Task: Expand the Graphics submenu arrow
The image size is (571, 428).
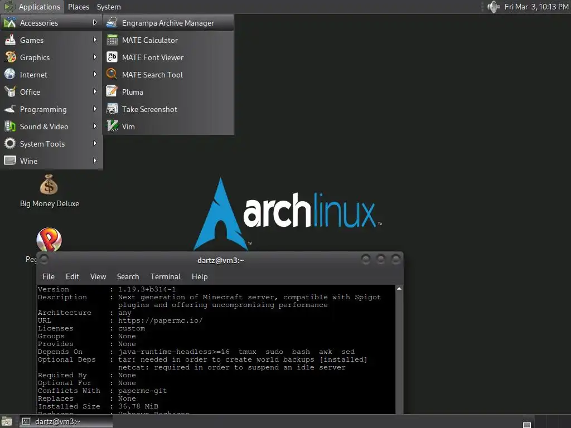Action: click(95, 57)
